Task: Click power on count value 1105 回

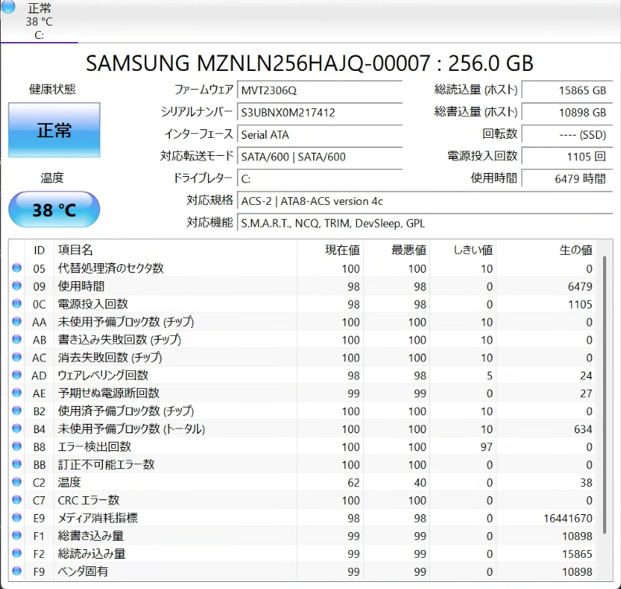Action: [x=567, y=157]
